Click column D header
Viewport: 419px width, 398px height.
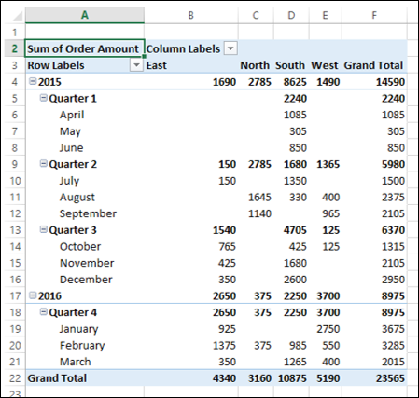pos(291,15)
